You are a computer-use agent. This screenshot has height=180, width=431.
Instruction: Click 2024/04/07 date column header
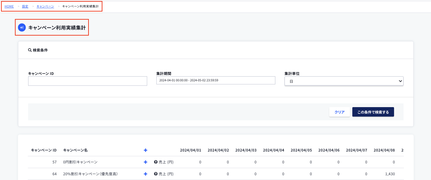(x=356, y=150)
